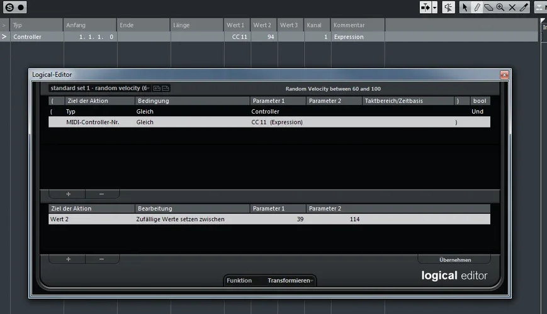Click the Kanal value 1 cell
Image resolution: width=547 pixels, height=314 pixels.
(x=317, y=36)
